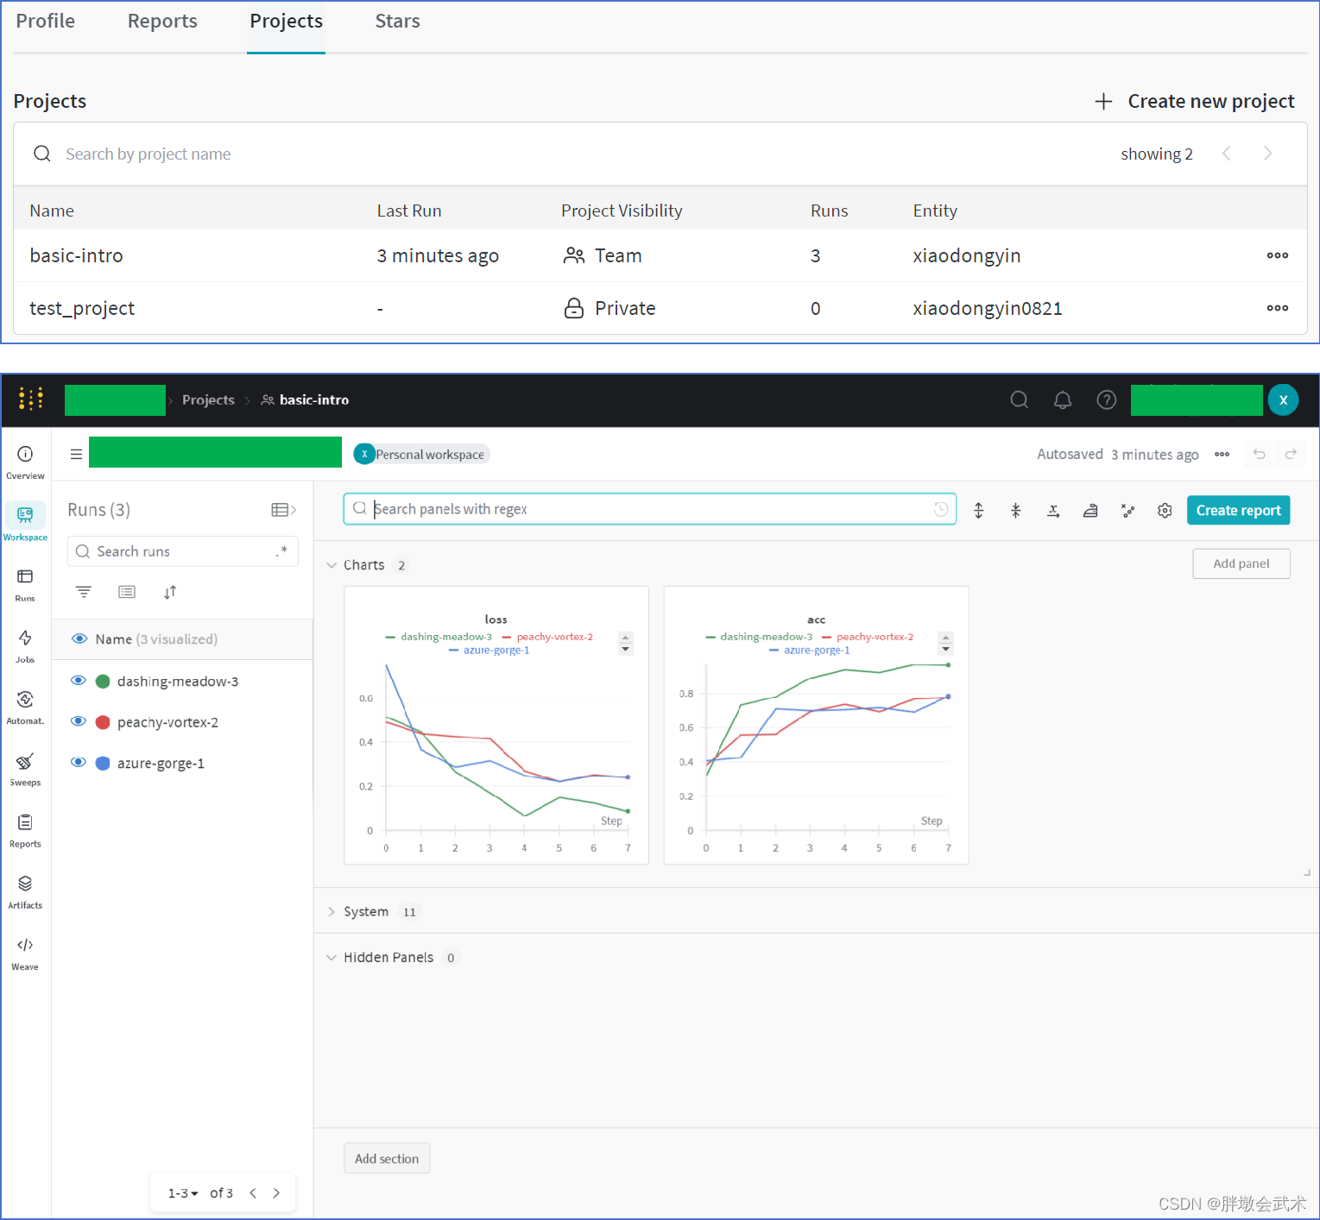Open the Sweeps sidebar icon
The width and height of the screenshot is (1320, 1220).
[25, 769]
